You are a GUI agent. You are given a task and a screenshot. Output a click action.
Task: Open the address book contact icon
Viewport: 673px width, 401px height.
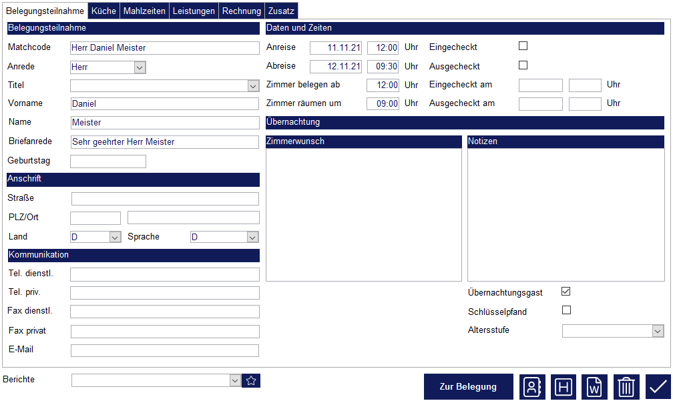click(x=532, y=387)
